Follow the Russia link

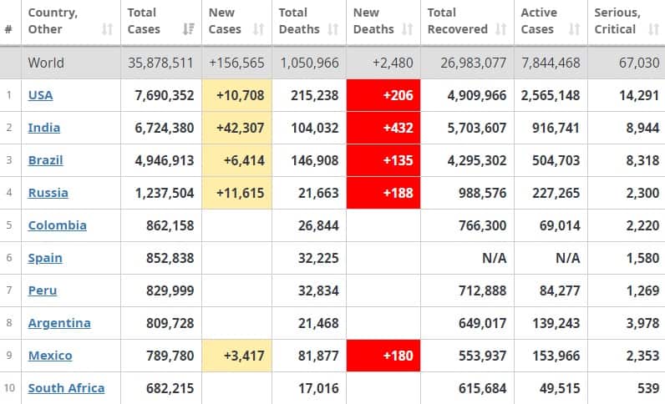(x=48, y=193)
